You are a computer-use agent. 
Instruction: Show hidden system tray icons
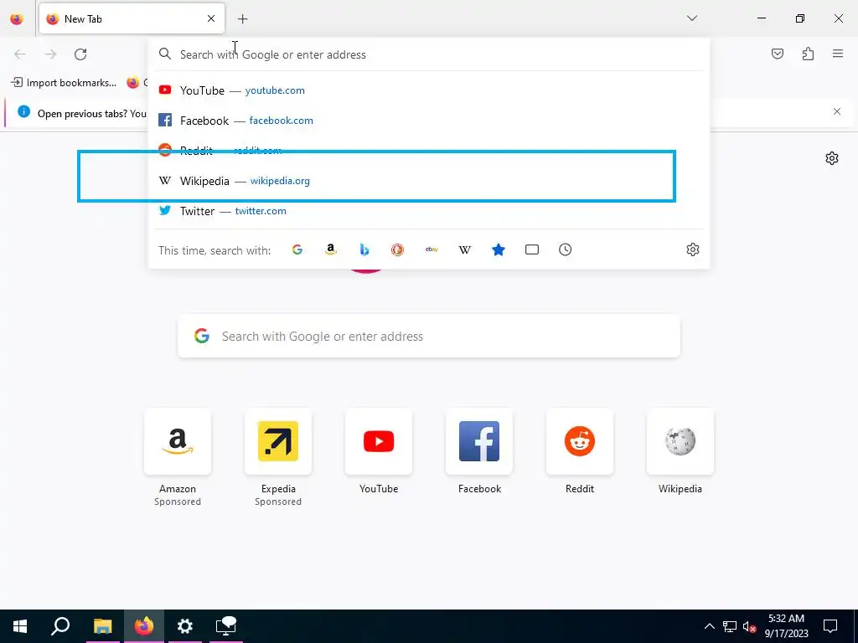(709, 626)
